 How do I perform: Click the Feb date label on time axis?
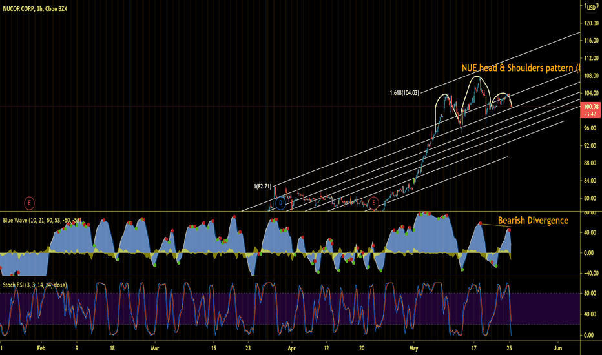(41, 349)
